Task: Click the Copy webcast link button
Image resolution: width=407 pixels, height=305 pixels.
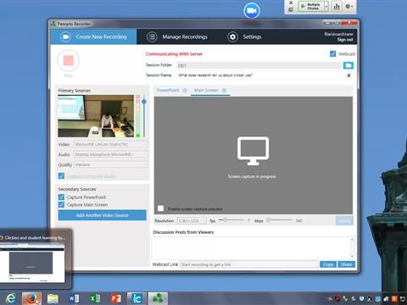Action: (328, 264)
